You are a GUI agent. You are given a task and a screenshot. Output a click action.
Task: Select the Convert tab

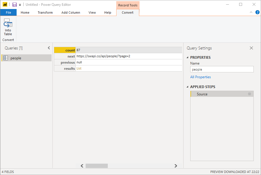128,12
